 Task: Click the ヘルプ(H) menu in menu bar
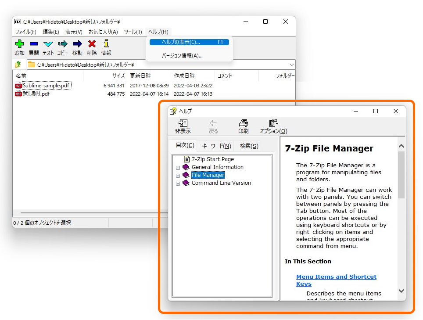158,32
